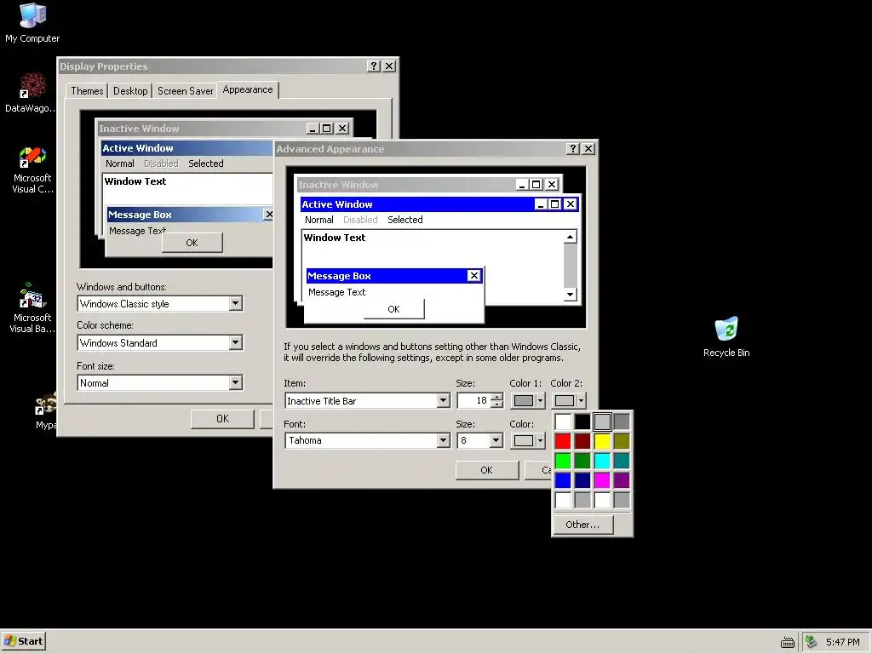
Task: Click the keyboard icon in system tray
Action: point(788,642)
